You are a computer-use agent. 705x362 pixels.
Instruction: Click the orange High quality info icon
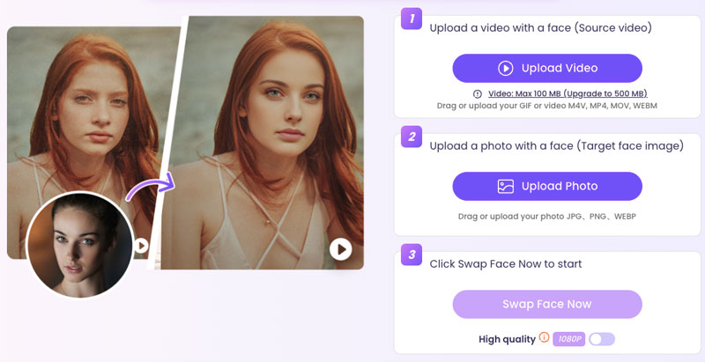tap(544, 337)
